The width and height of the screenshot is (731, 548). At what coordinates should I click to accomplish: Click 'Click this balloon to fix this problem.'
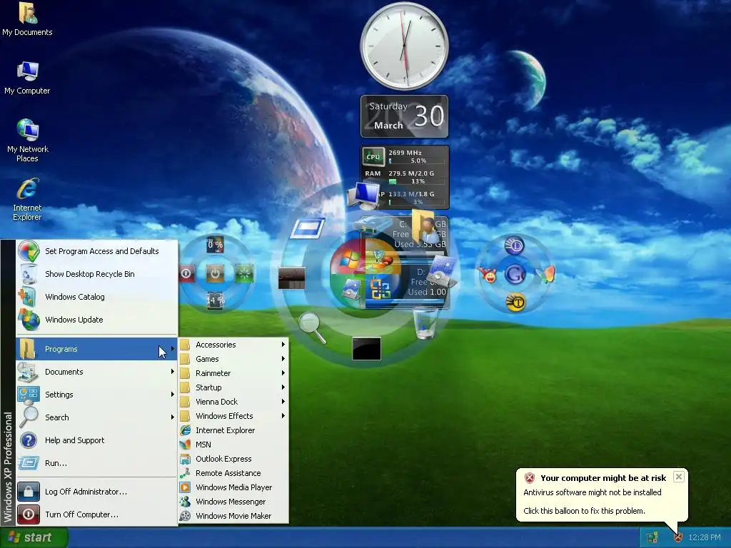584,511
